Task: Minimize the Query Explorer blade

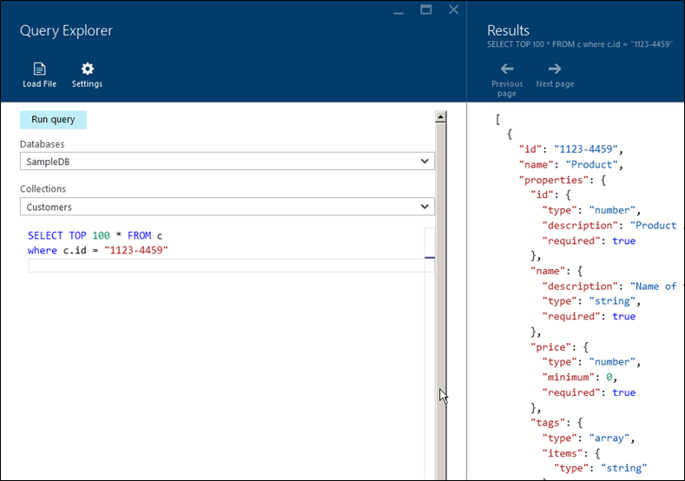Action: tap(398, 11)
